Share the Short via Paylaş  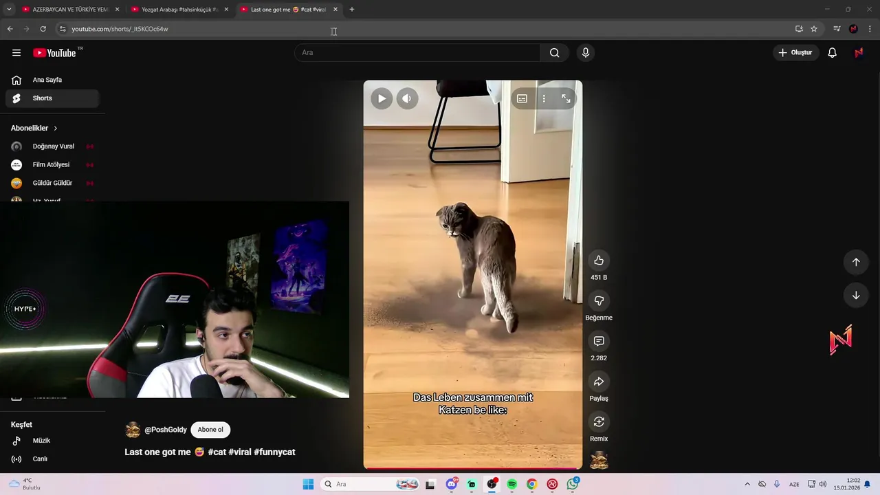pos(599,382)
